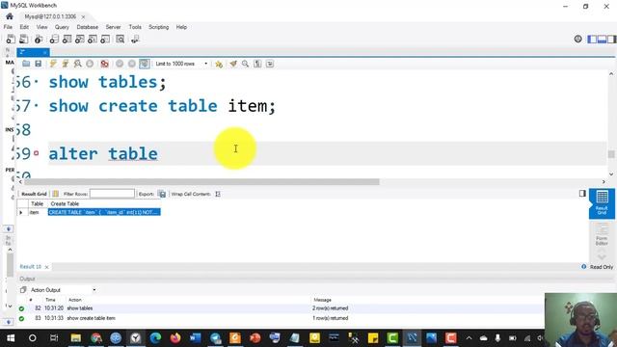
Task: Toggle Wrap Cell Content icon
Action: pyautogui.click(x=218, y=194)
